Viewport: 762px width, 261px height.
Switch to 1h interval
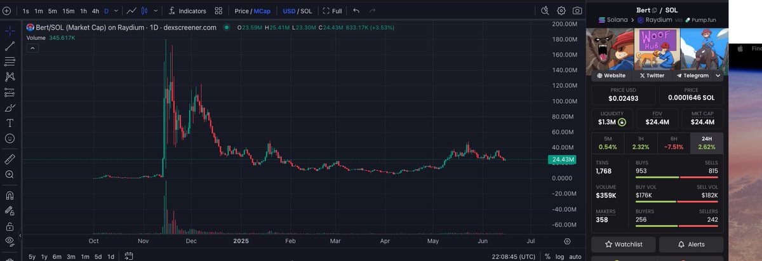tap(83, 11)
